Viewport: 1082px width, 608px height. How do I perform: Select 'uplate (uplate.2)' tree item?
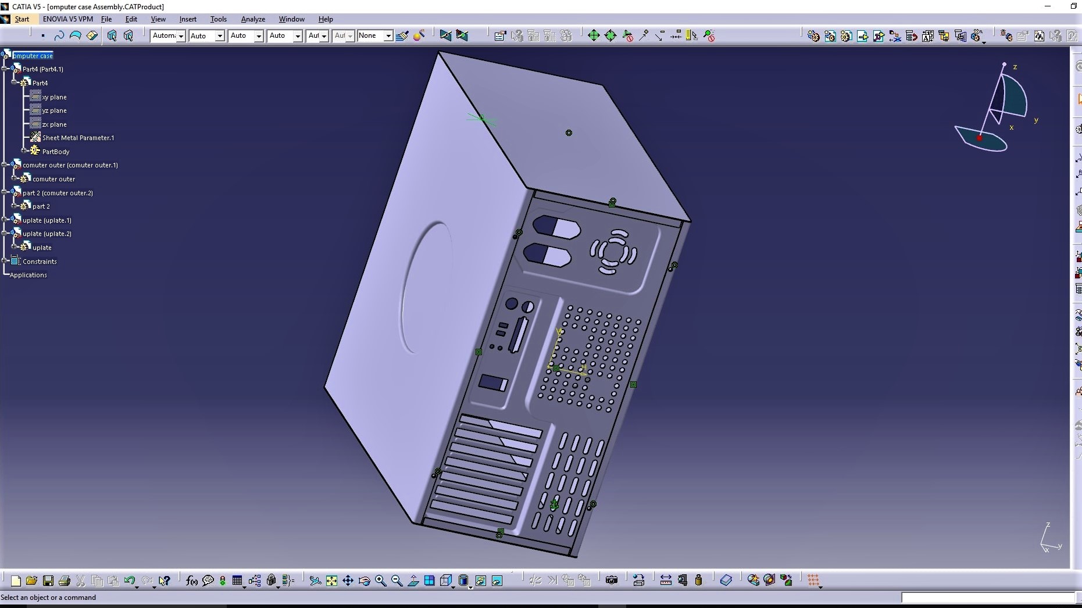coord(47,234)
